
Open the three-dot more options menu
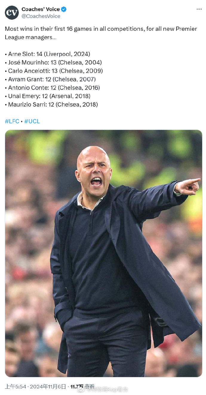point(199,9)
